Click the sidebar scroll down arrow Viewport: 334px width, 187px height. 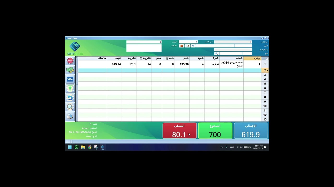click(x=77, y=120)
